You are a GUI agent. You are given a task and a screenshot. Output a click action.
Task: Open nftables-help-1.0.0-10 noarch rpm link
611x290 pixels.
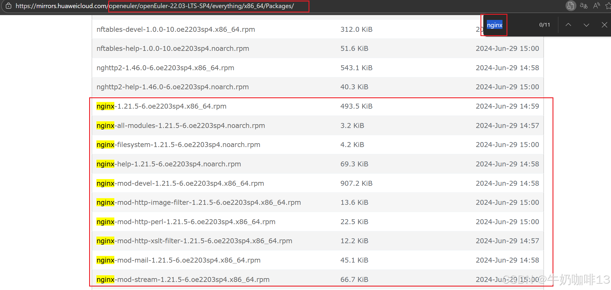[x=173, y=49]
